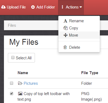This screenshot has height=103, width=108.
Task: Click the Upload File button
Action: click(13, 7)
